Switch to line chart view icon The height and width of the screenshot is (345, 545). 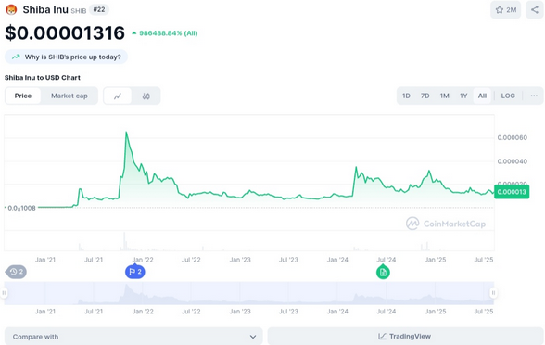pos(118,96)
